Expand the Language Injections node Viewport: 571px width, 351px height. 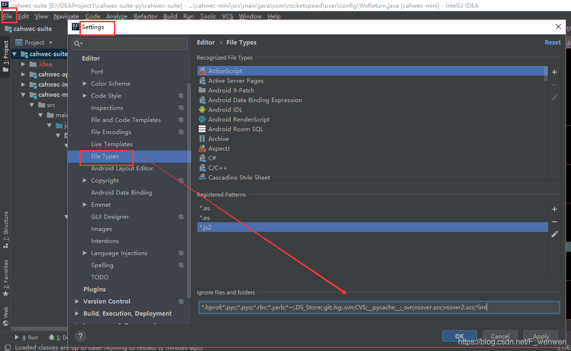click(84, 253)
